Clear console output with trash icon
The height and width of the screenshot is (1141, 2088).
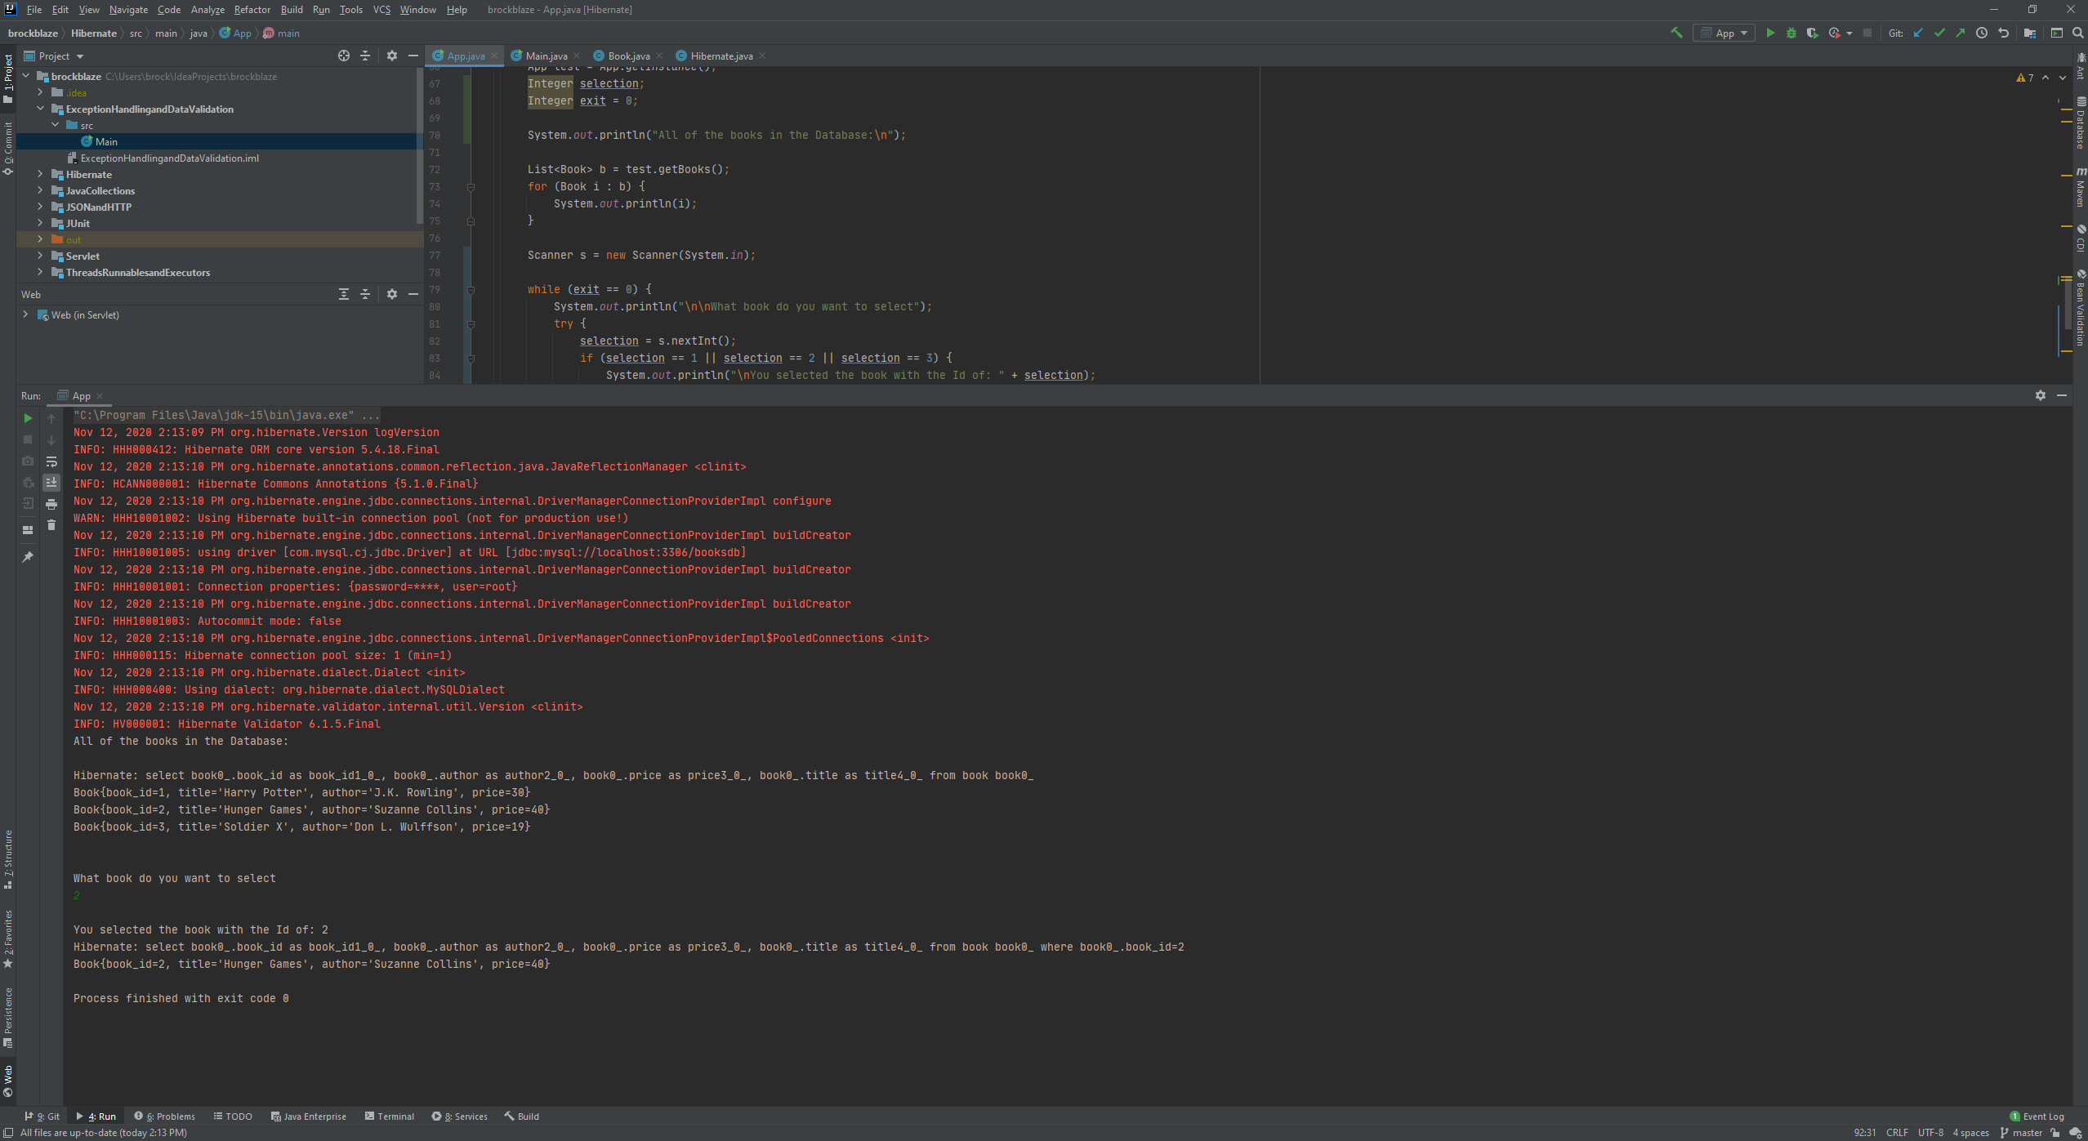tap(51, 525)
